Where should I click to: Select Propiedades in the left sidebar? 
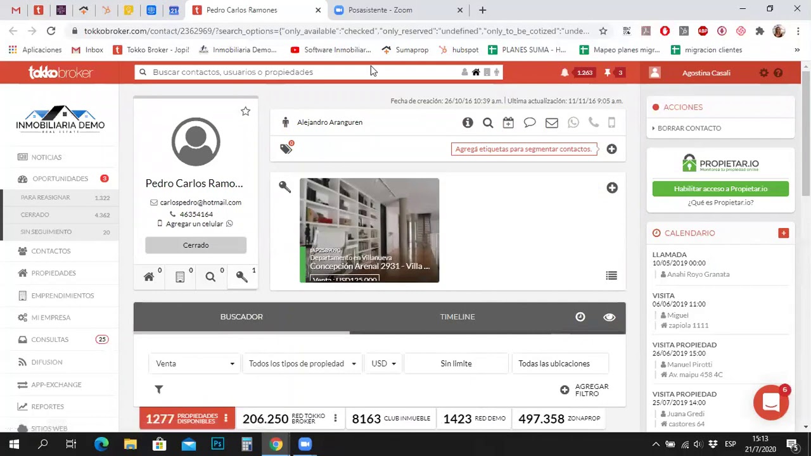coord(53,273)
